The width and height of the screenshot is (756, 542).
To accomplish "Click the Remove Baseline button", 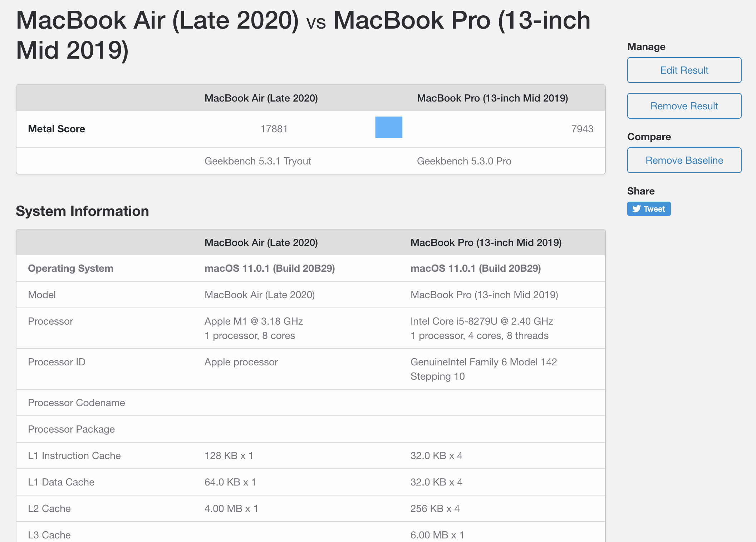I will click(x=684, y=160).
